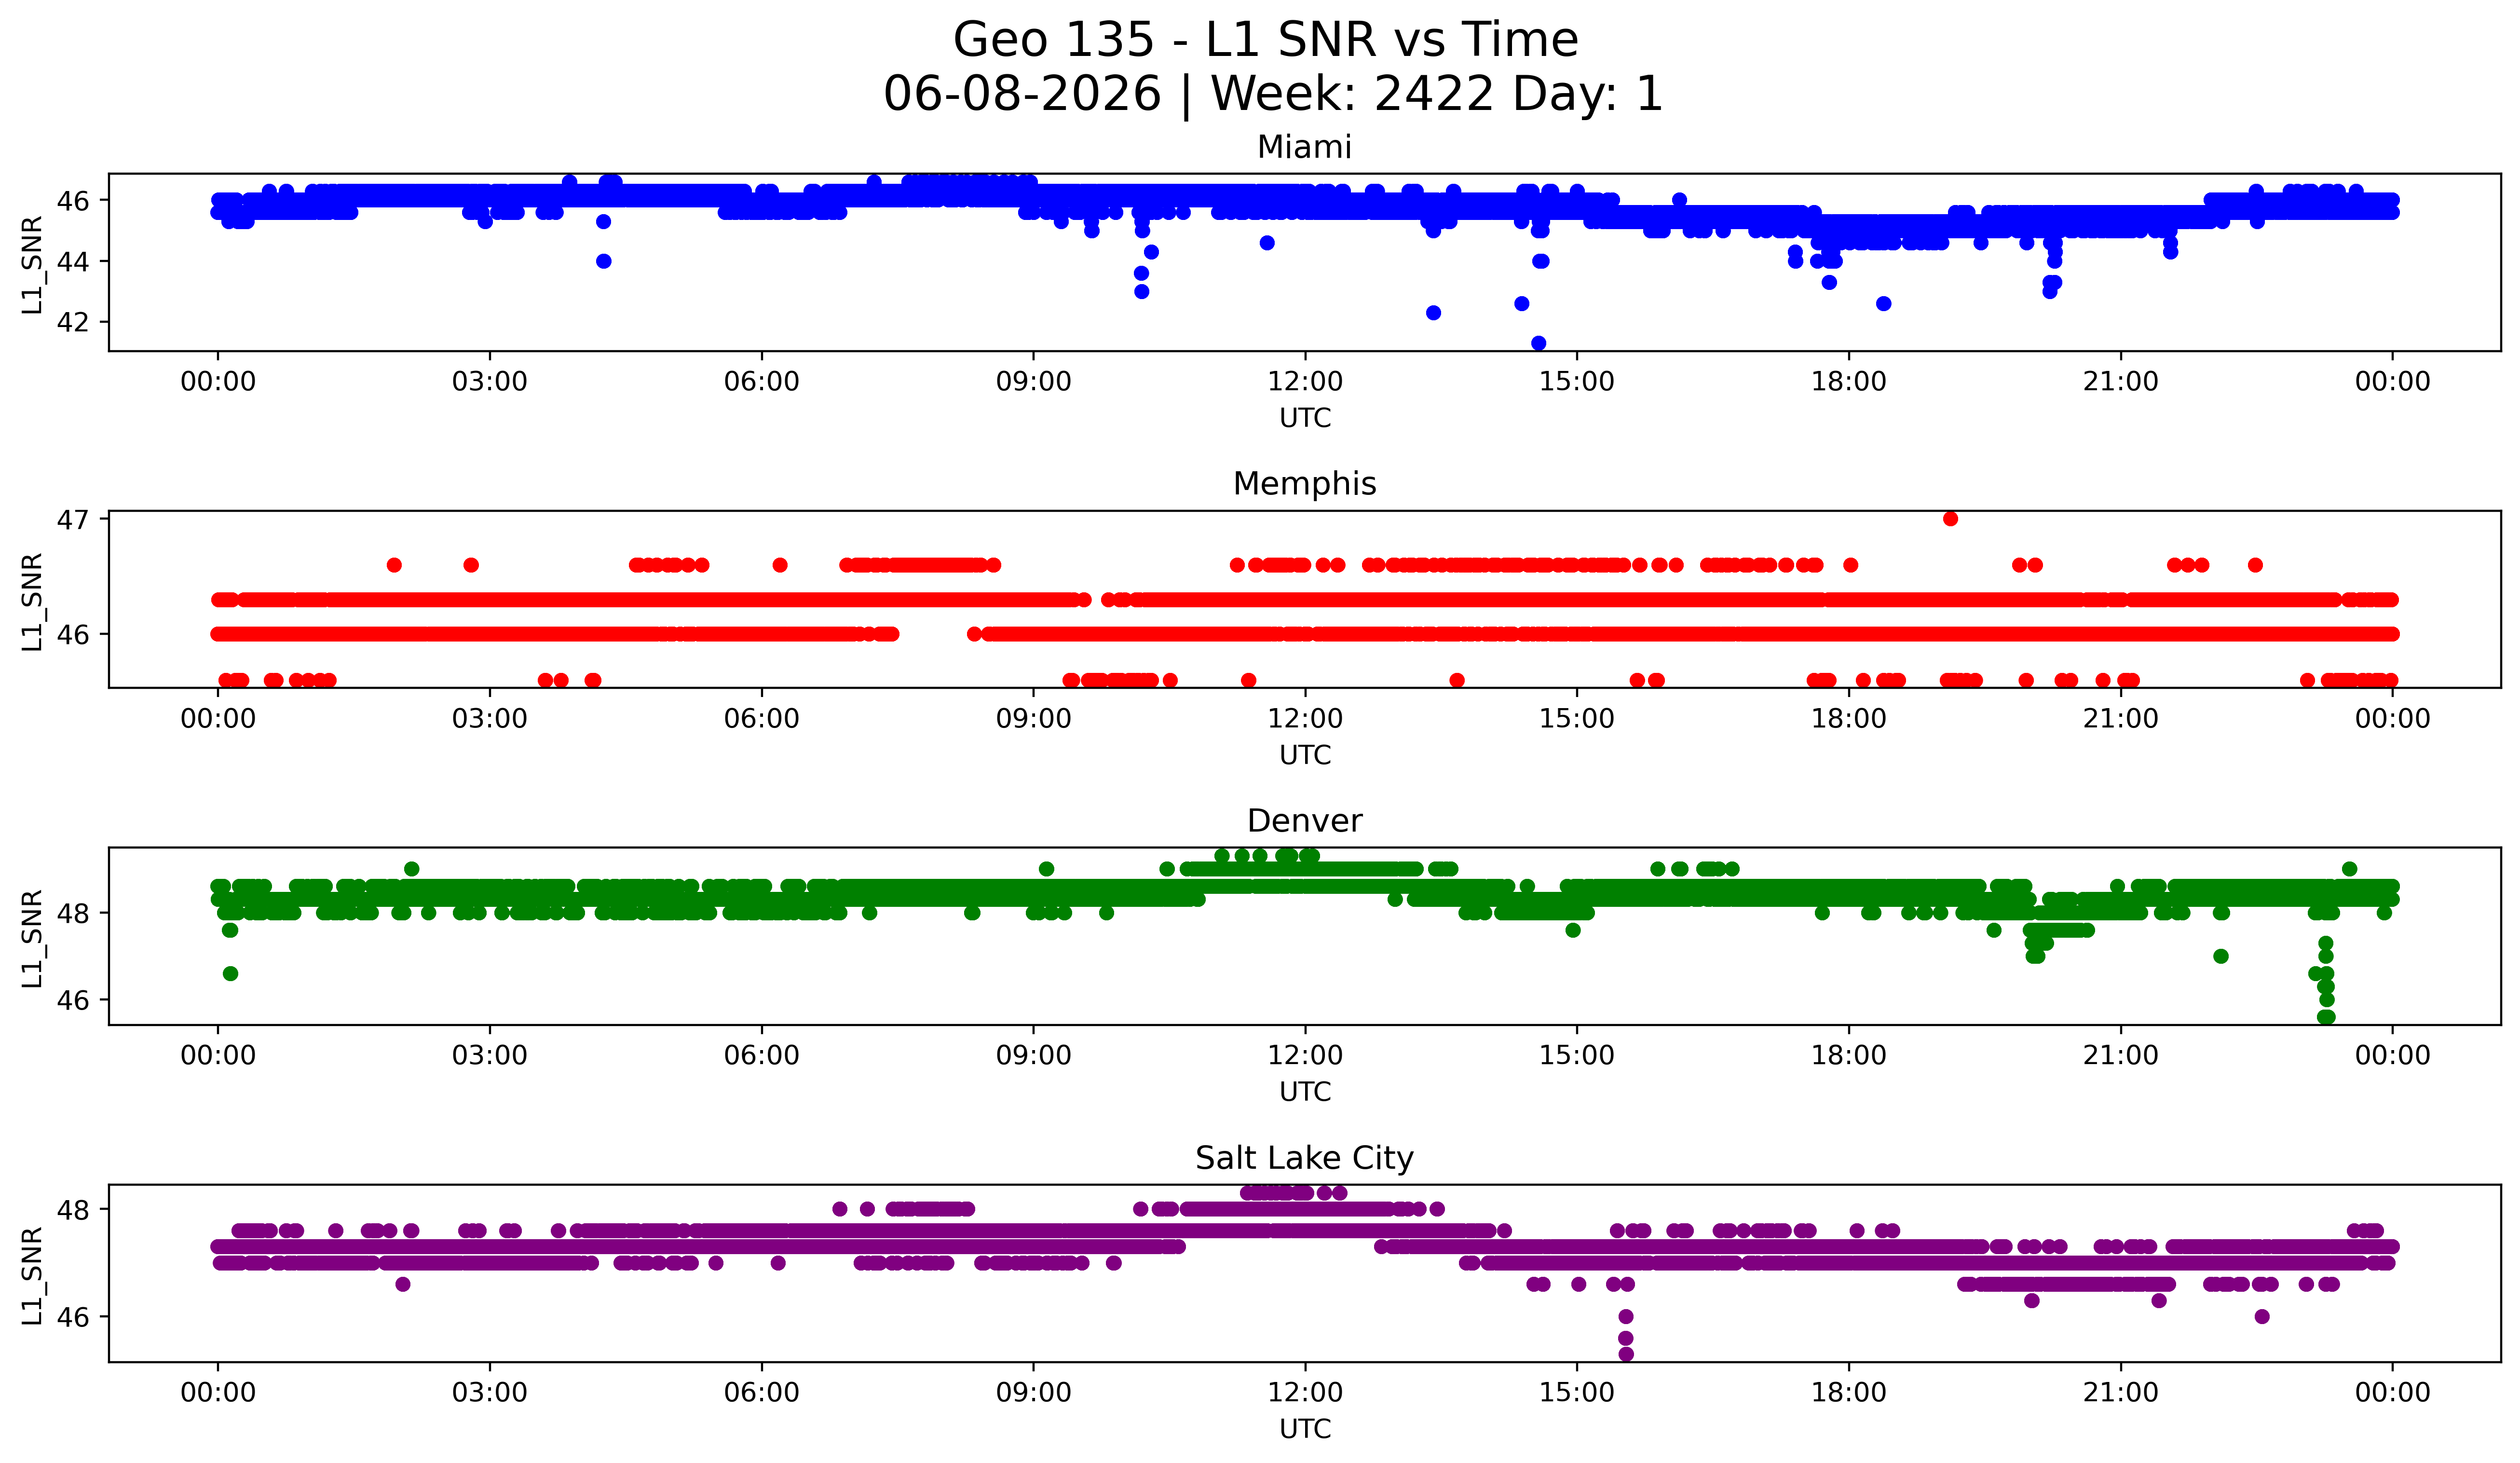Click the 12:00 tick label under Miami plot
Screen dimensions: 2520x1463
tap(1304, 382)
